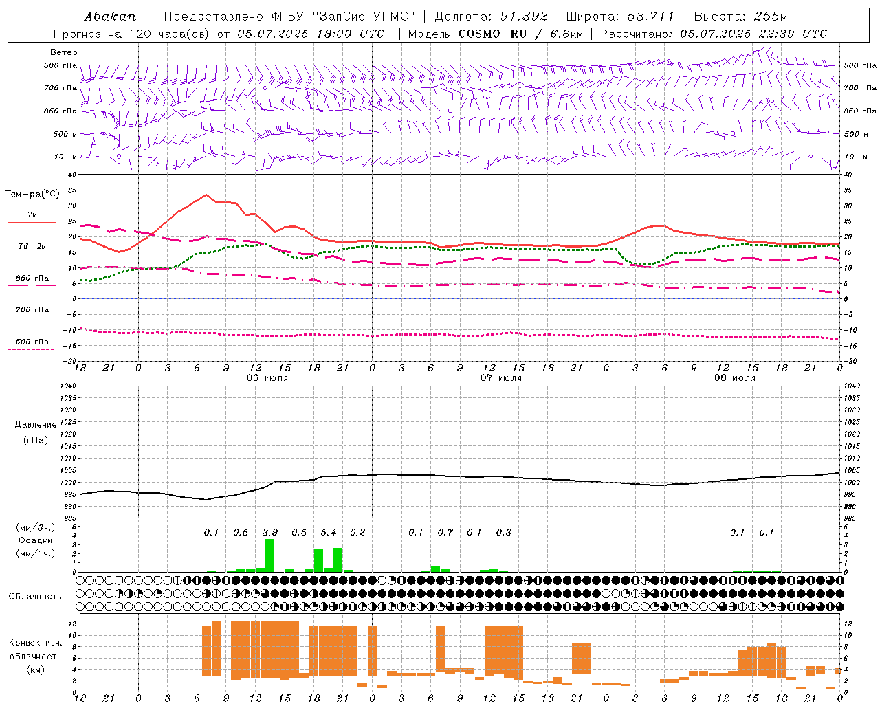Click the solid red legend line below 2м
Screen dimensions: 880x704
[x=32, y=223]
